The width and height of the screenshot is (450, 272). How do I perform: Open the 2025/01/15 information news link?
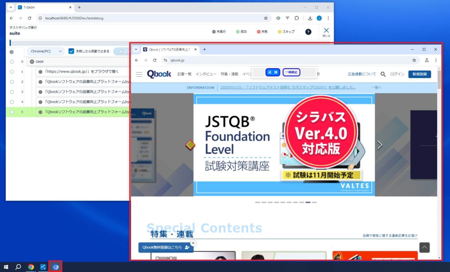[288, 87]
